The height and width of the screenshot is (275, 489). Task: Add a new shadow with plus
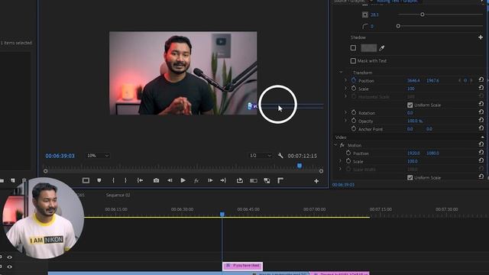481,37
